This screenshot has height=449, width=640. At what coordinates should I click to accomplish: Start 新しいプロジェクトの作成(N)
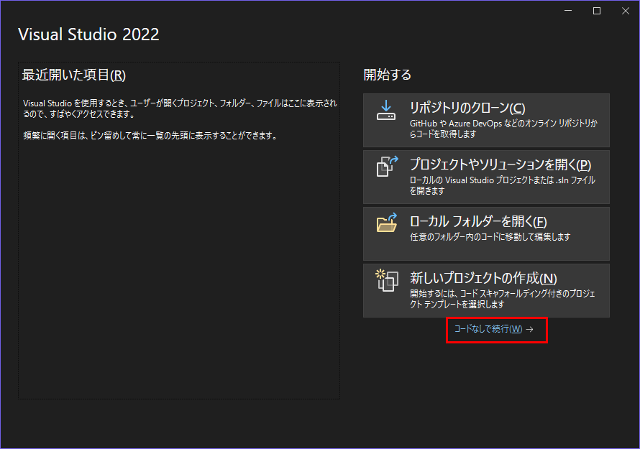[483, 278]
